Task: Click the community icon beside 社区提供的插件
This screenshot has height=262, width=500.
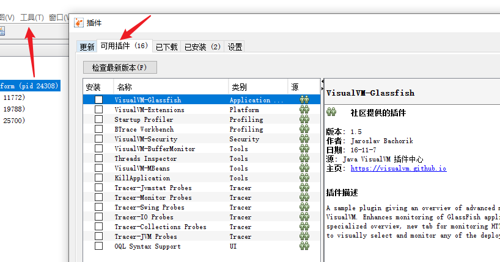Action: (331, 112)
